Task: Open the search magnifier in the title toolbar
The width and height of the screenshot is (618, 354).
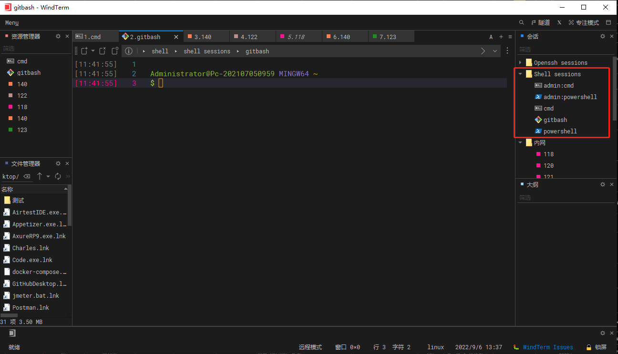Action: click(522, 22)
